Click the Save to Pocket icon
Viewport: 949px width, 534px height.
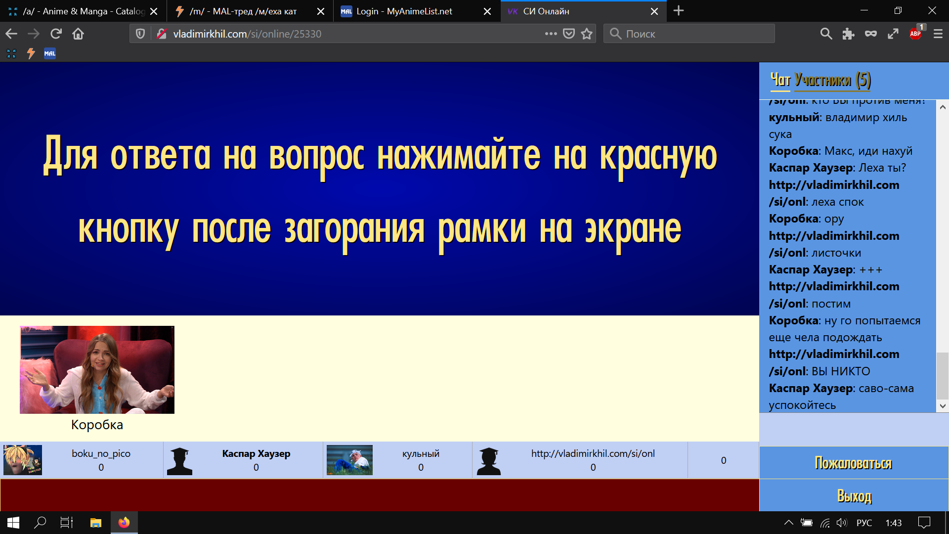pos(569,34)
